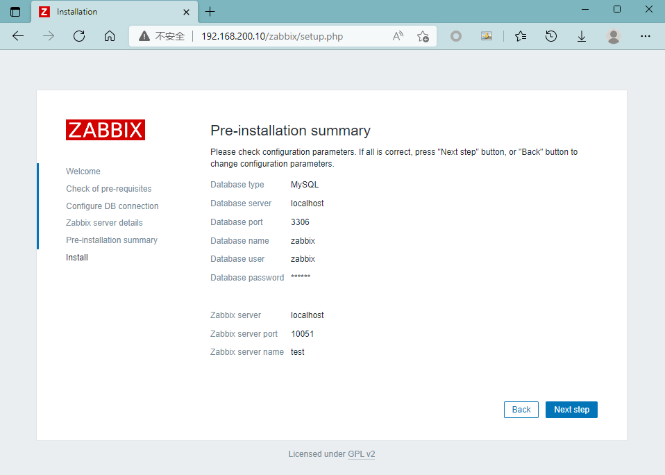665x475 pixels.
Task: Click the 3306 port value
Action: click(300, 222)
